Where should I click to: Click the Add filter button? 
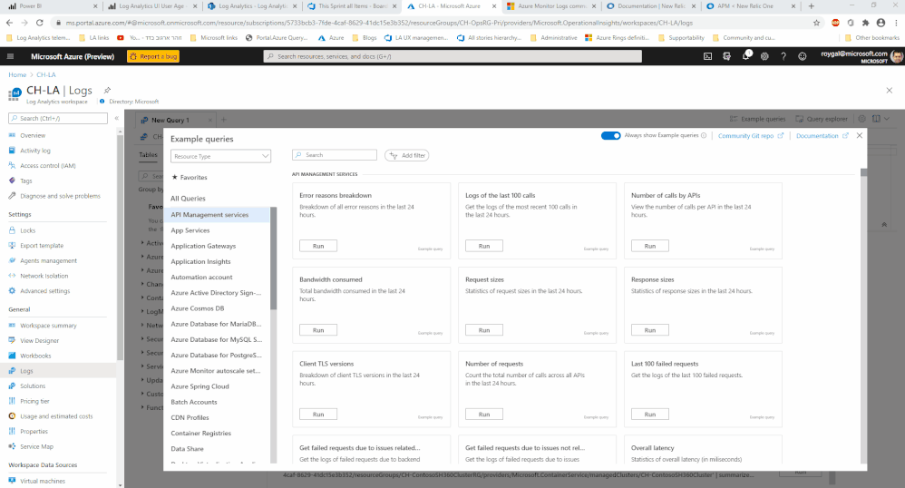[407, 155]
